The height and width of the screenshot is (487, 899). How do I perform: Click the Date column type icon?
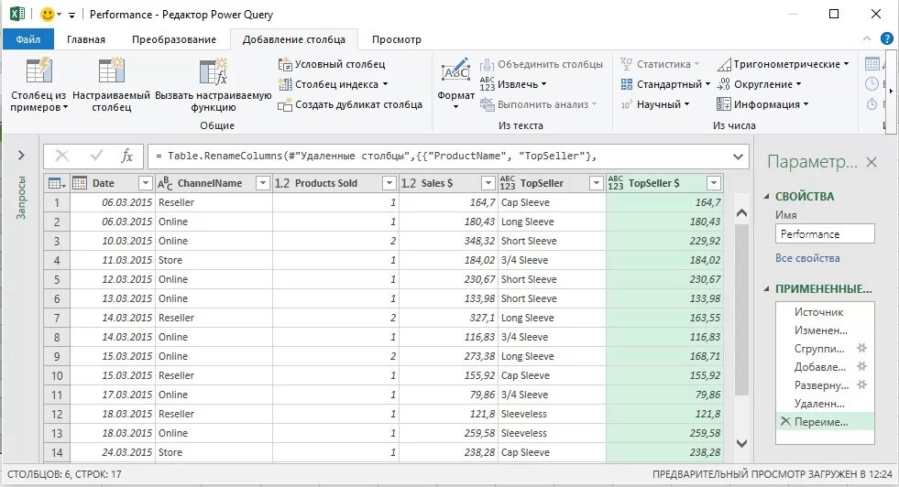pyautogui.click(x=79, y=183)
